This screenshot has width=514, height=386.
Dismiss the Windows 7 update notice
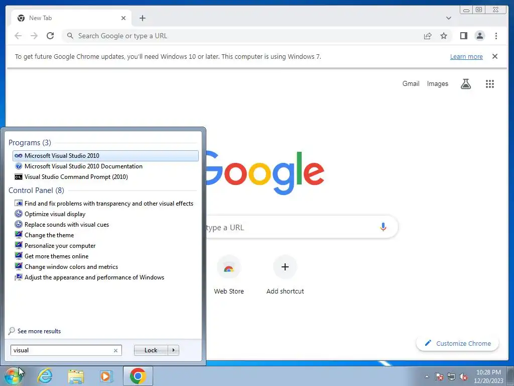pos(494,56)
